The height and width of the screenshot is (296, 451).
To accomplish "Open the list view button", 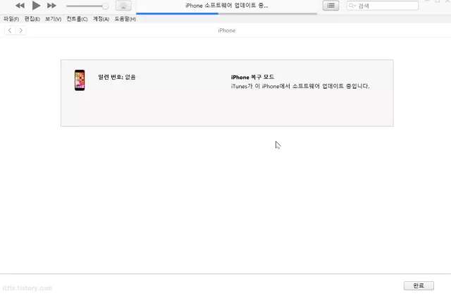I will coord(330,6).
